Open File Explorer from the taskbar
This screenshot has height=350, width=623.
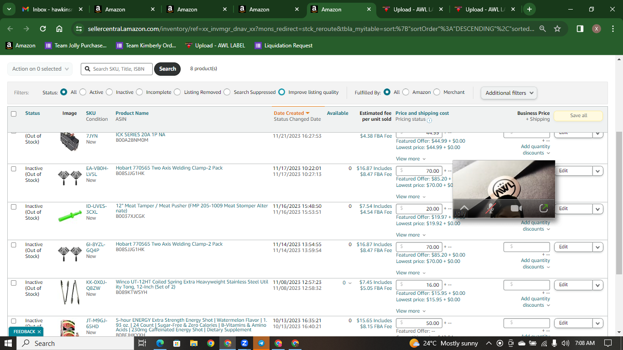pos(194,343)
